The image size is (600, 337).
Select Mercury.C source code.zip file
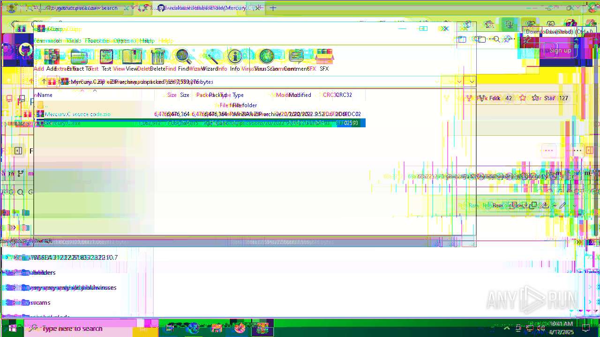tap(200, 114)
